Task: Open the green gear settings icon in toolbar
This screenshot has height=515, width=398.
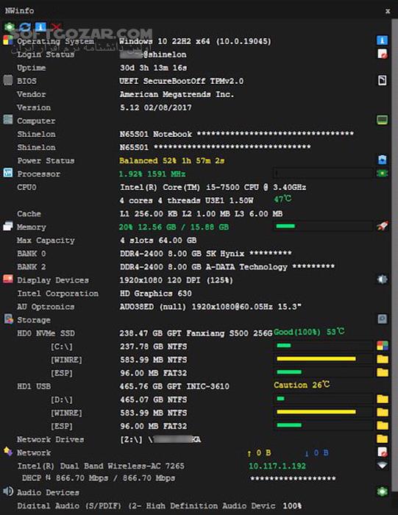Action: 9,26
